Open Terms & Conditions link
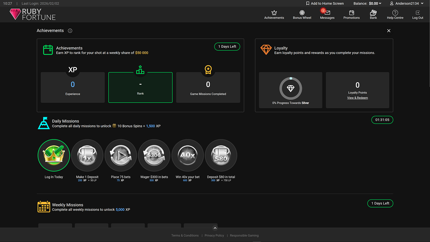 pyautogui.click(x=185, y=235)
